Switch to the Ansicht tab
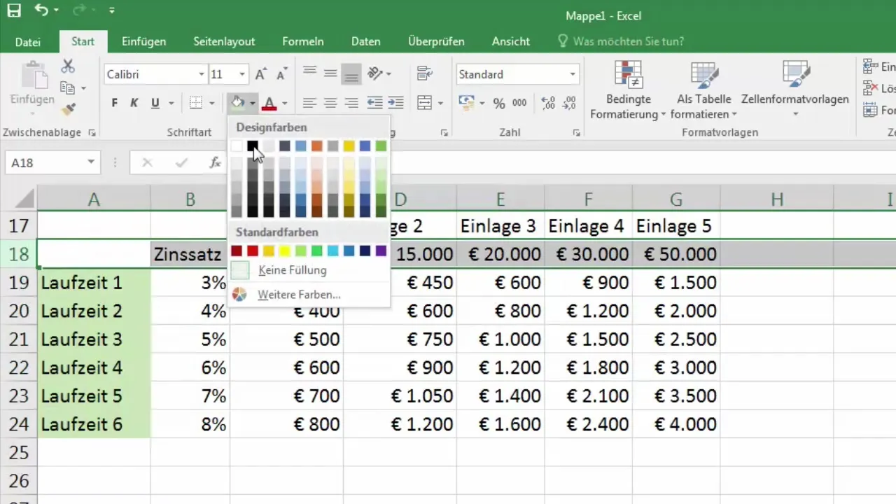Viewport: 896px width, 504px height. (511, 42)
